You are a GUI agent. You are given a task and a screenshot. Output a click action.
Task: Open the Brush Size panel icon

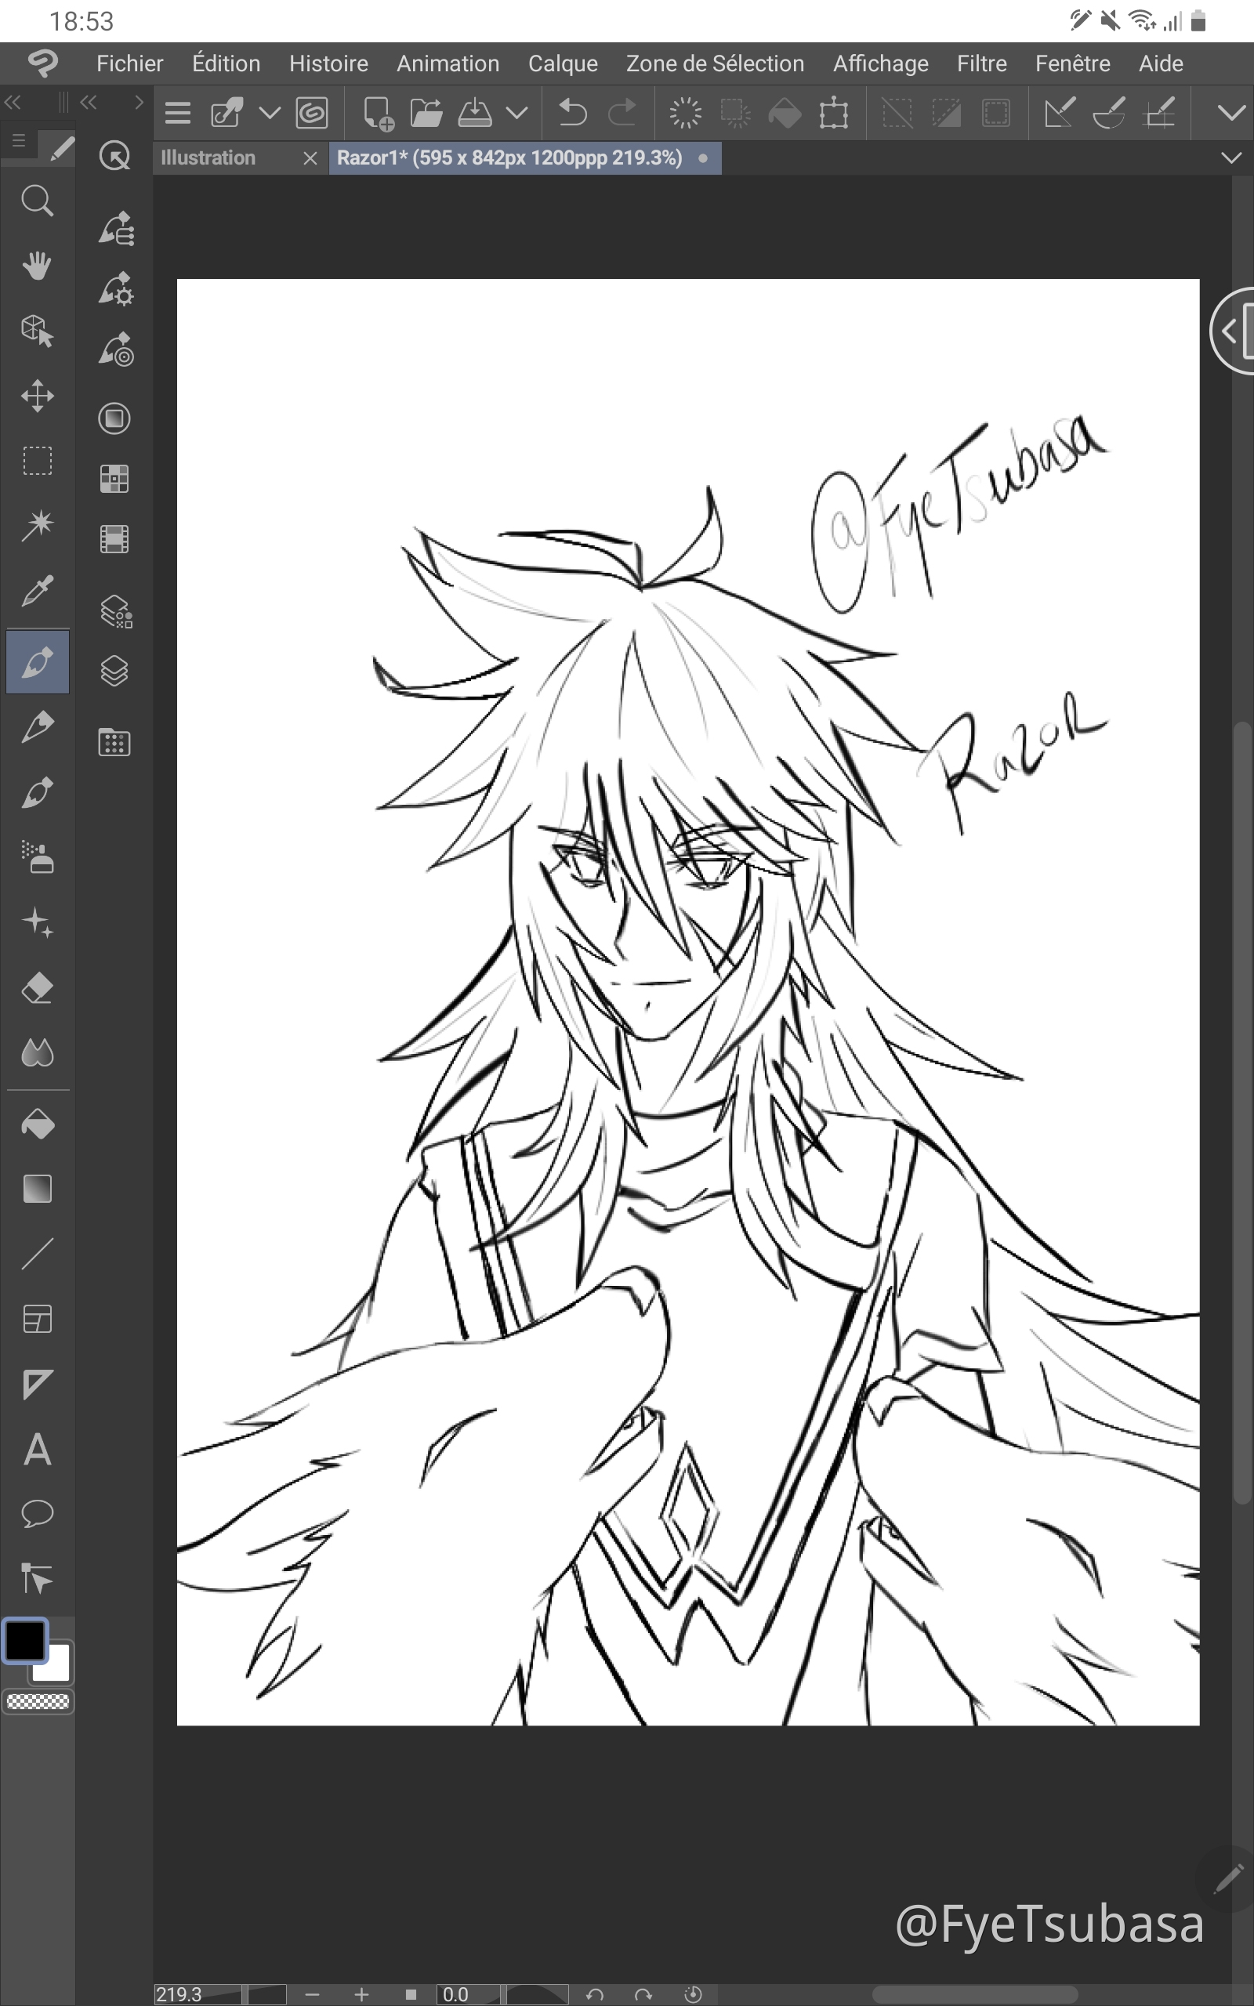tap(115, 349)
